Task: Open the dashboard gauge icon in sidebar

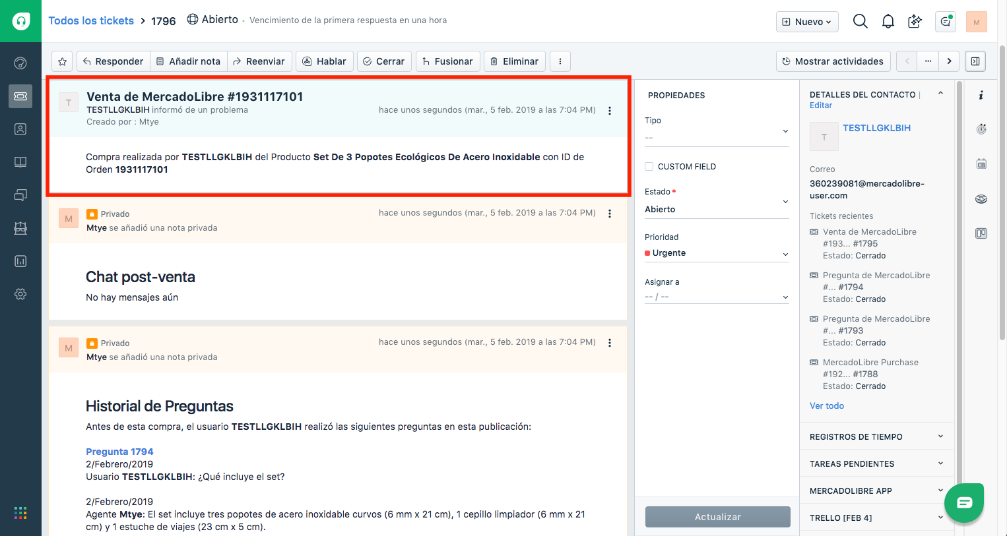Action: coord(20,63)
